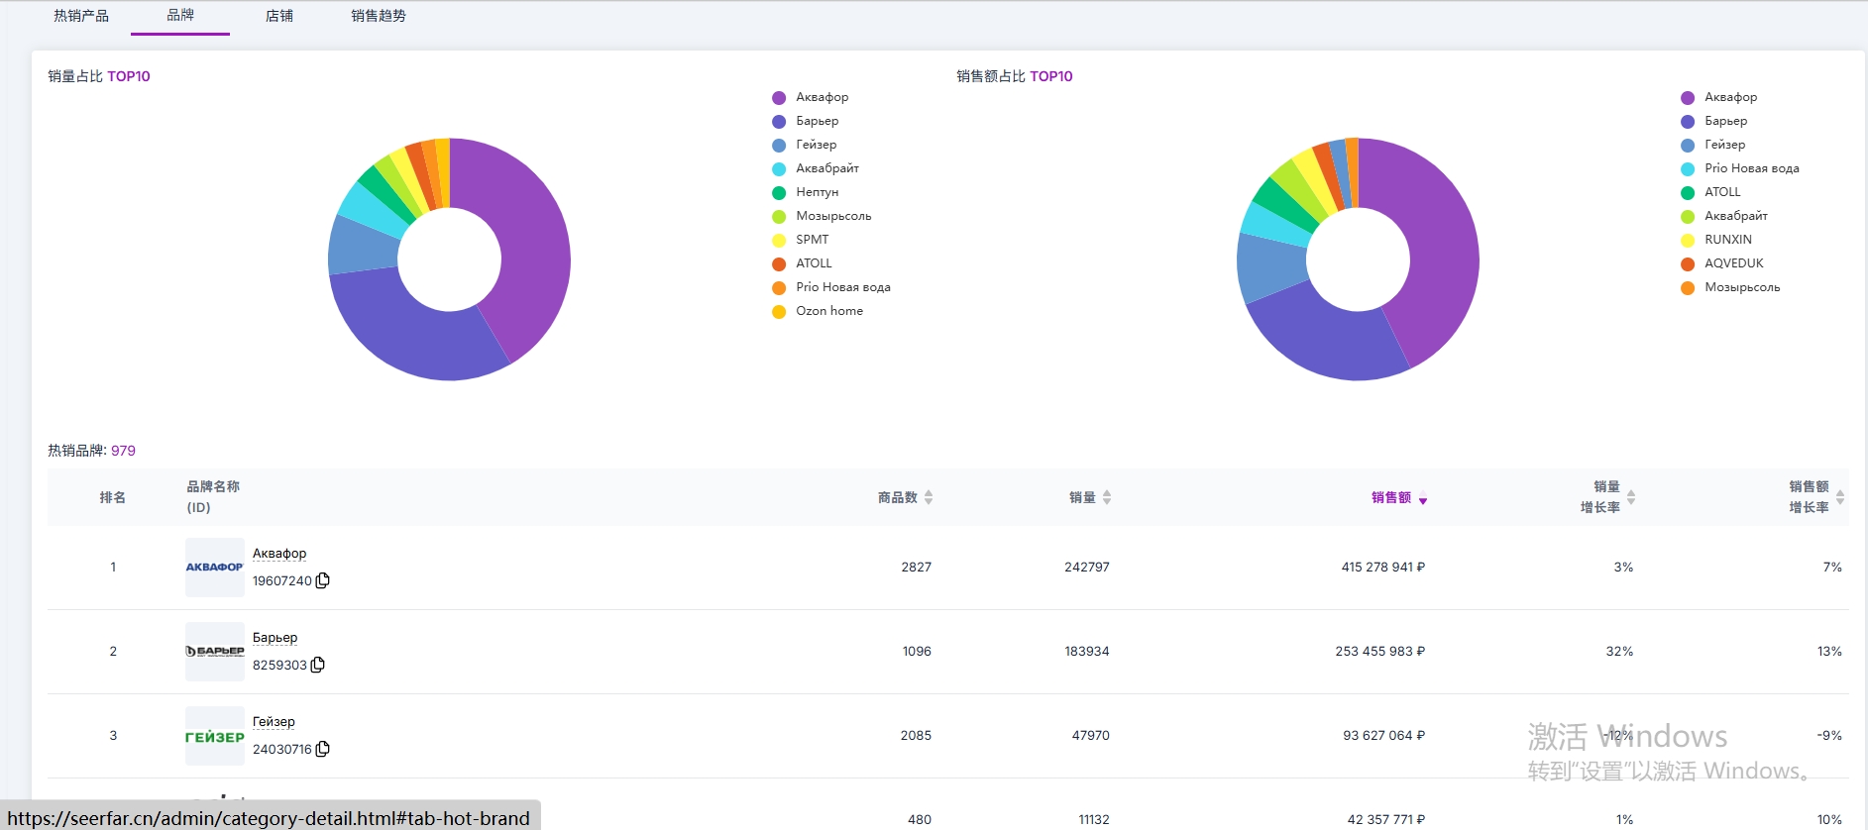Toggle the AQVEDUK legend series
The height and width of the screenshot is (830, 1868).
pos(1722,263)
